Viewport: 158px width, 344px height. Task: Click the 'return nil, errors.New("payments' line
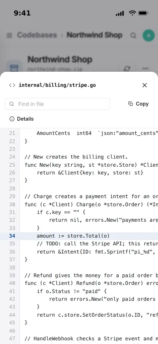[104, 220]
